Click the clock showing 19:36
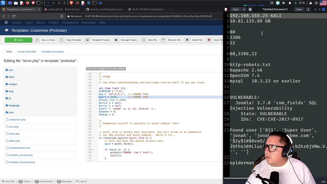This screenshot has width=327, height=184. [302, 3]
